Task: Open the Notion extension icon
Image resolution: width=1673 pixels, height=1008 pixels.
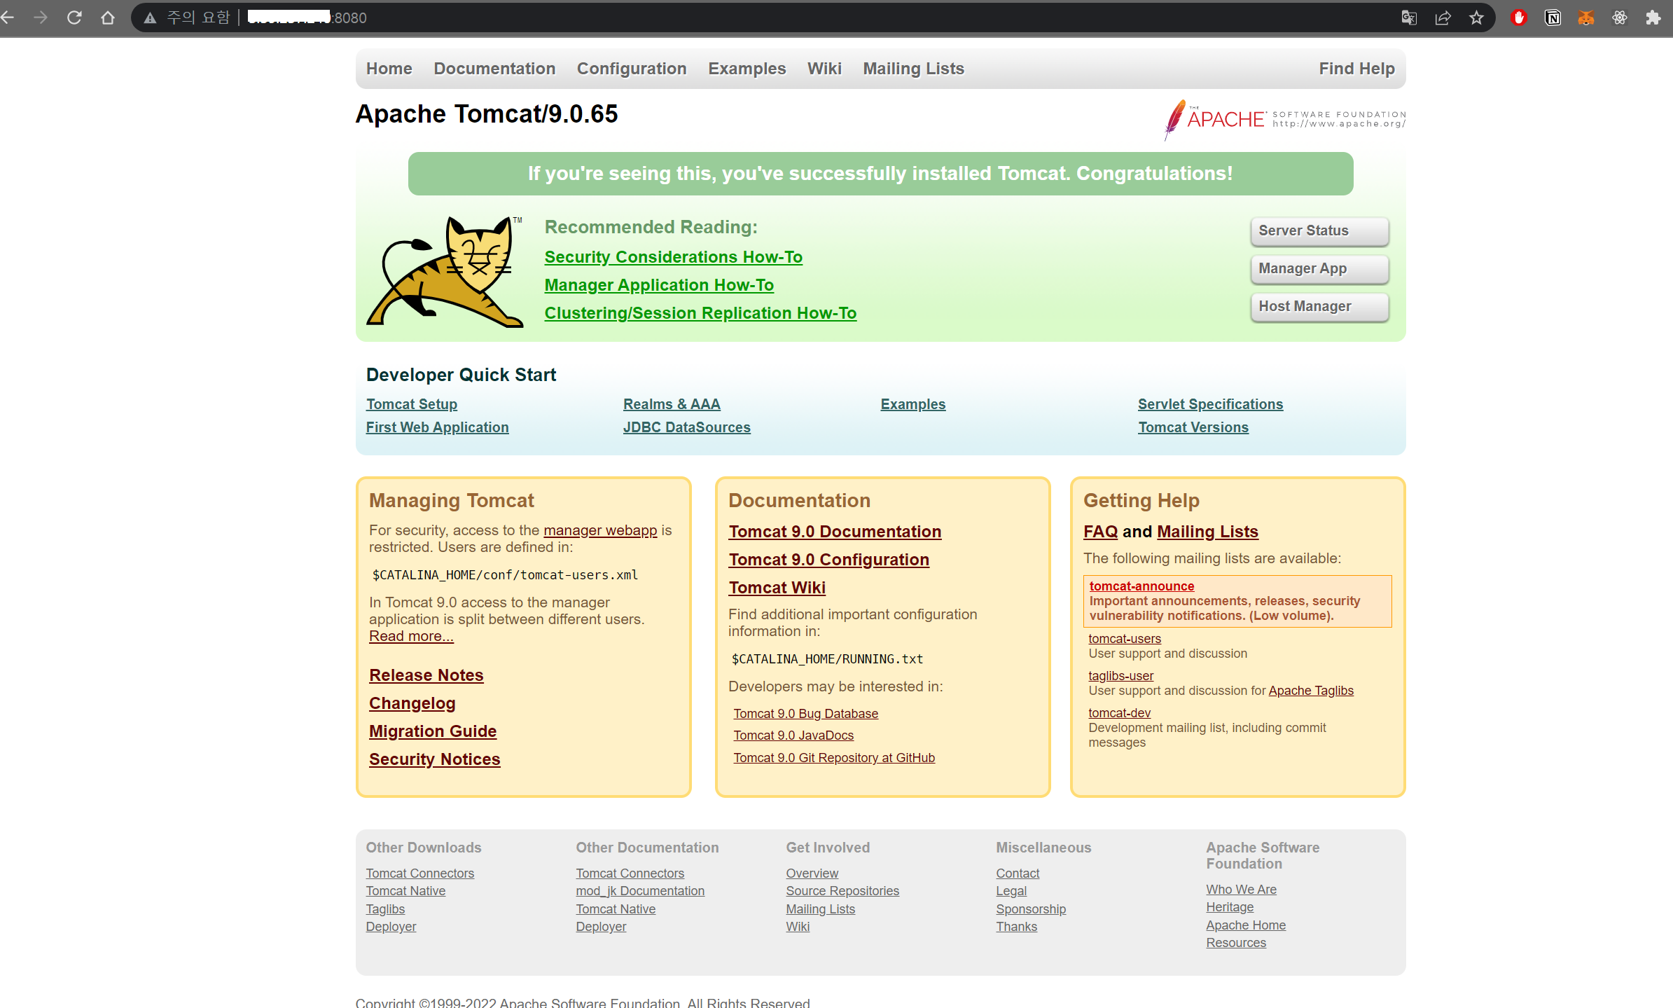Action: tap(1553, 18)
